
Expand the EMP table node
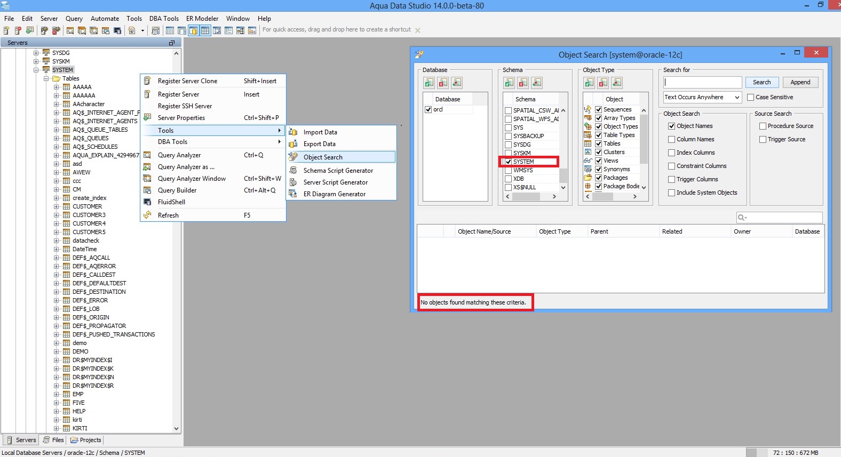pyautogui.click(x=57, y=394)
